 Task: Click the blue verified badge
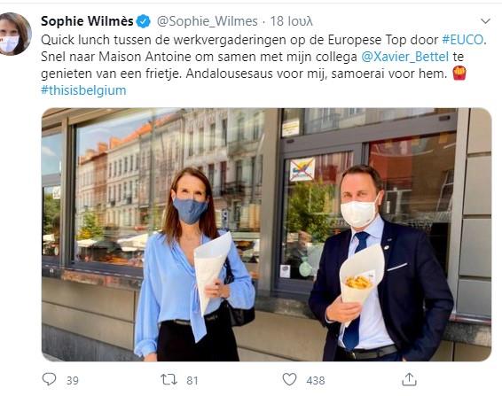click(x=144, y=21)
